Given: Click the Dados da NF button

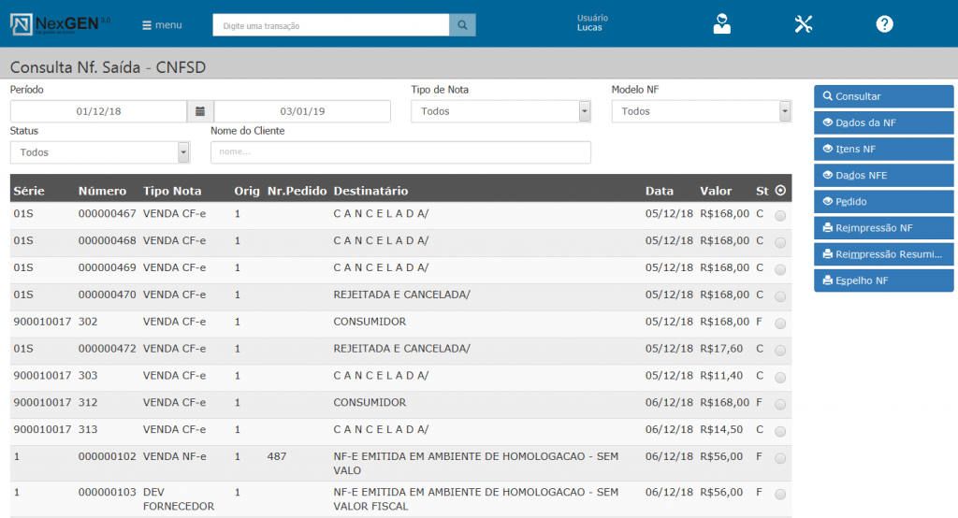Looking at the screenshot, I should [x=883, y=122].
